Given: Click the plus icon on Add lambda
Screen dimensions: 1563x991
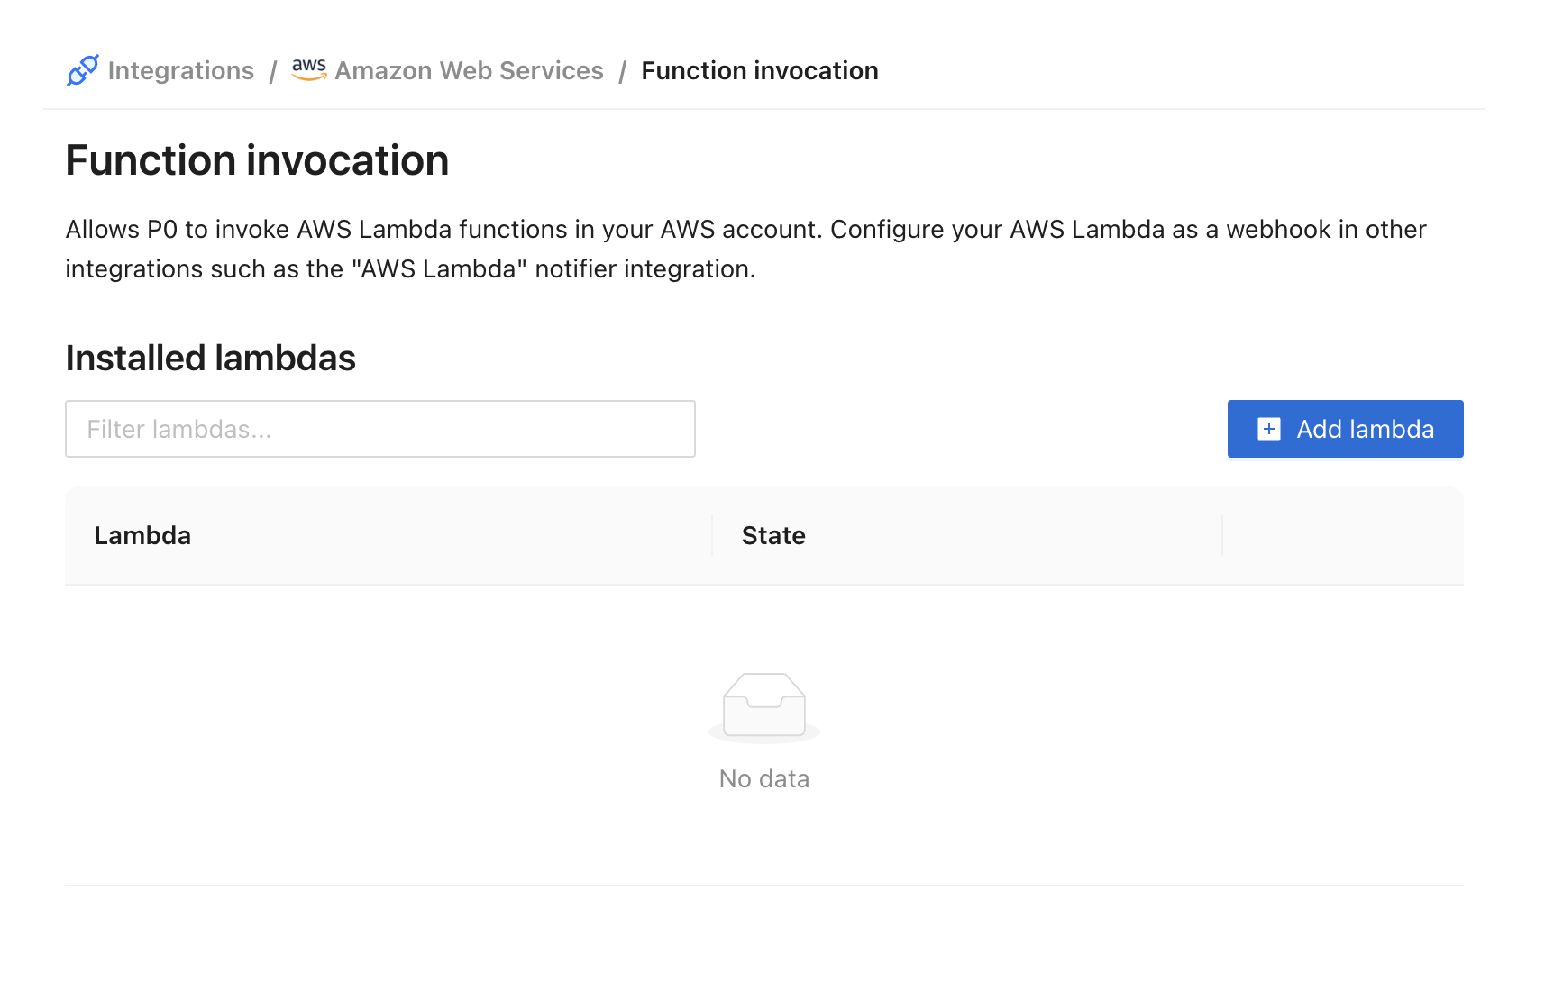Looking at the screenshot, I should point(1269,429).
